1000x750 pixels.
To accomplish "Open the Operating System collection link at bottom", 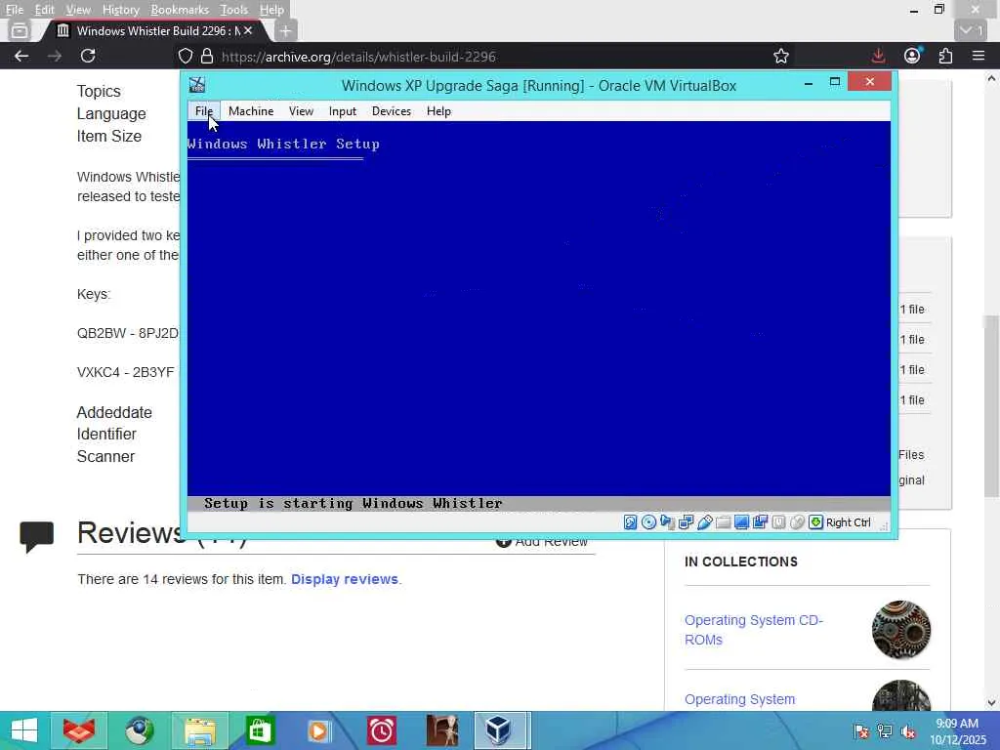I will coord(740,699).
